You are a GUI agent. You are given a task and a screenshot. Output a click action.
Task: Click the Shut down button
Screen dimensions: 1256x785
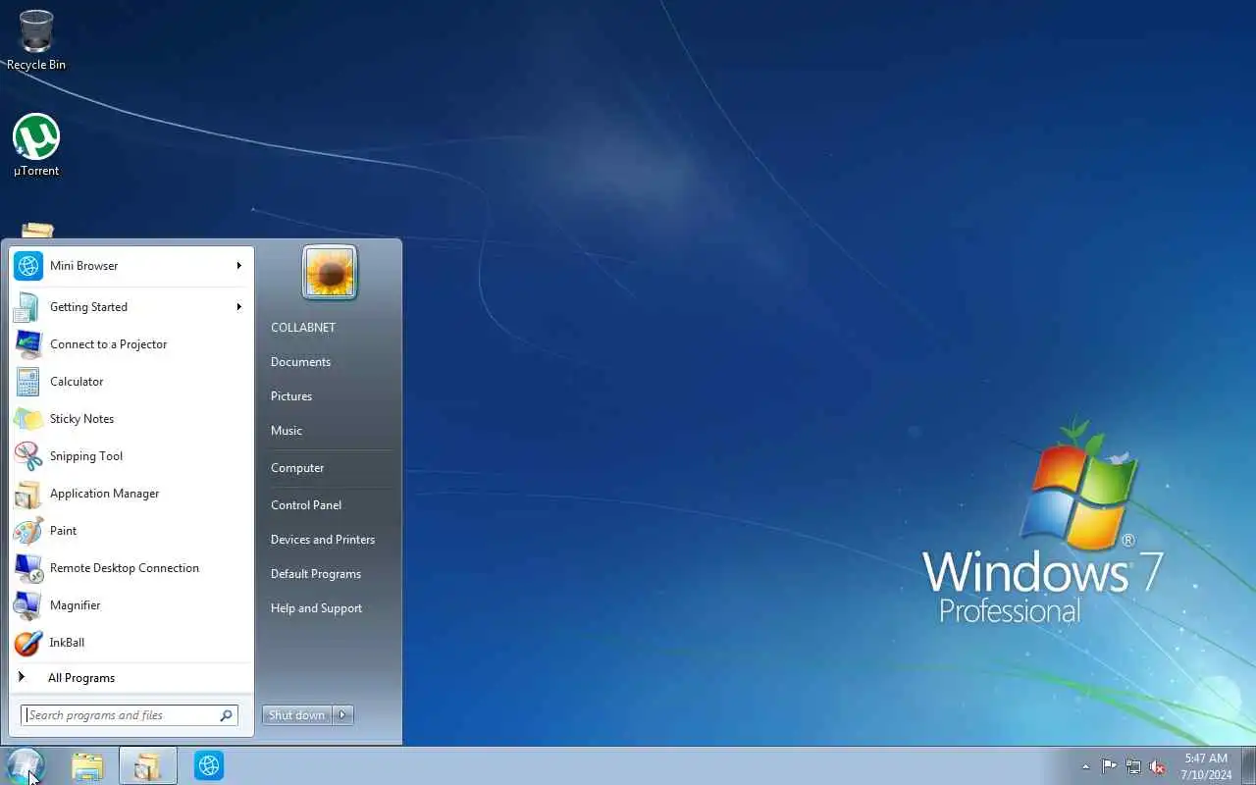297,715
